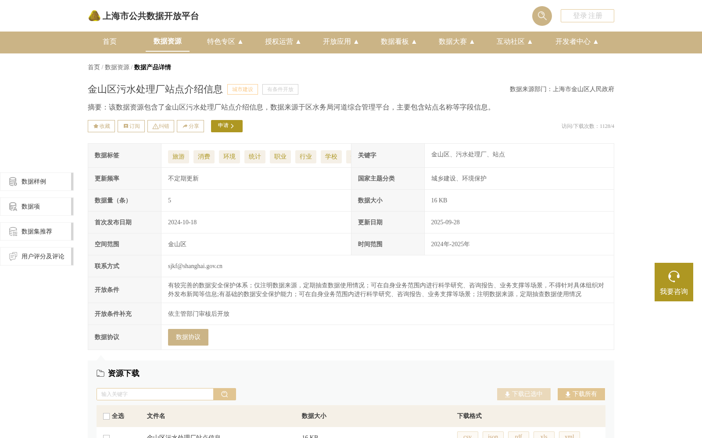Screen dimensions: 702x438
Task: Click the 资源下载 section heading
Action: [x=124, y=373]
